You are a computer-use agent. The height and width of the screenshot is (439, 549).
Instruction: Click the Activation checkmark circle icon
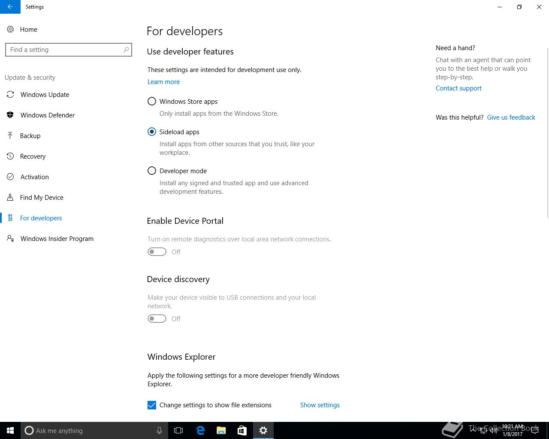[x=10, y=177]
